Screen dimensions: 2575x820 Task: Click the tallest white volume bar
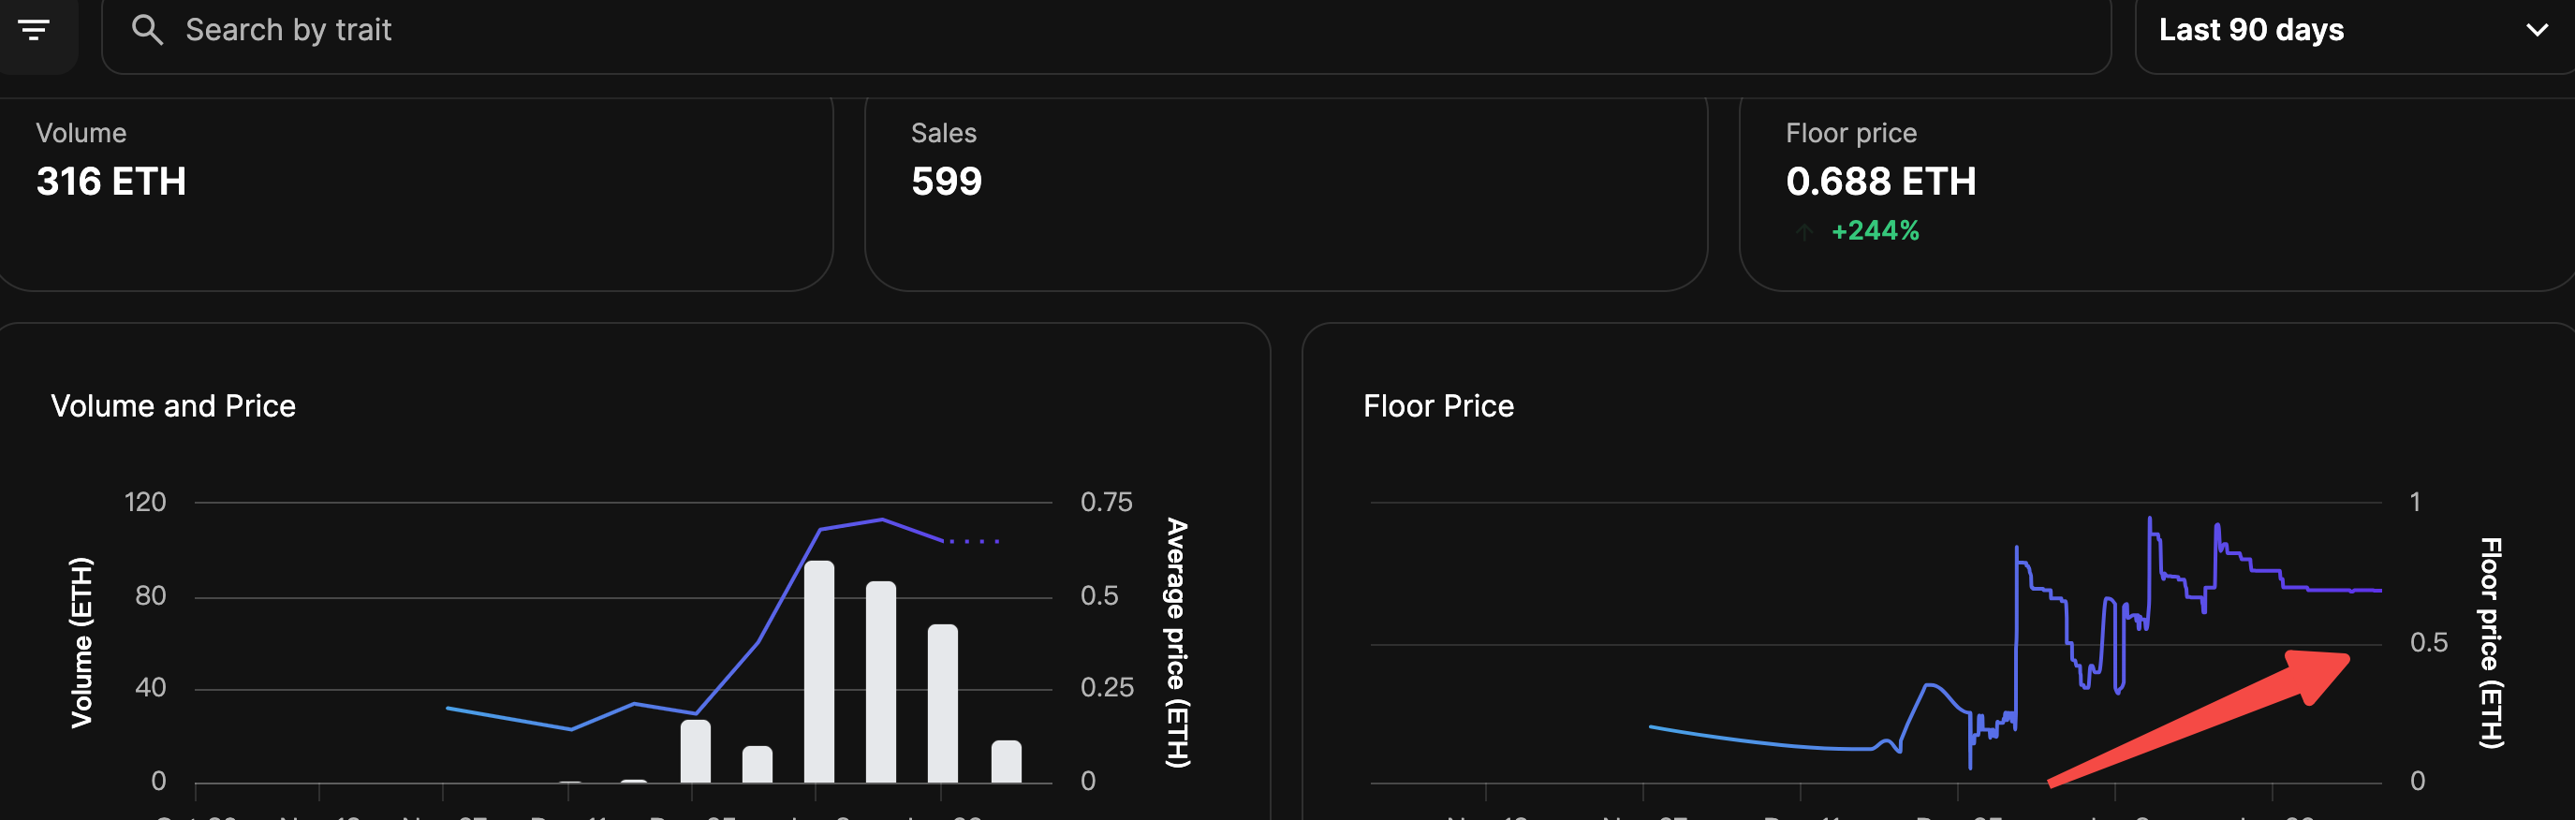(818, 671)
